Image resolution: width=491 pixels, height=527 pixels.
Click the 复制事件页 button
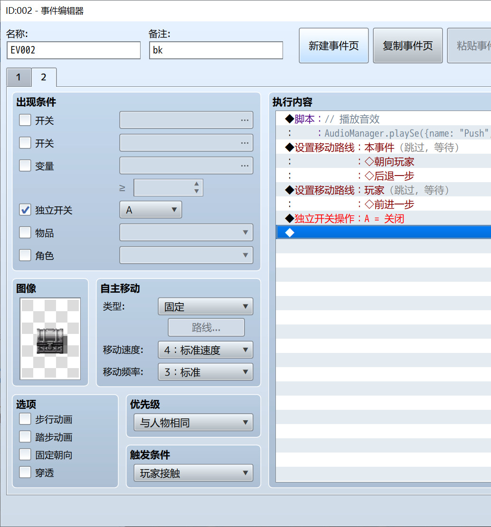[408, 46]
